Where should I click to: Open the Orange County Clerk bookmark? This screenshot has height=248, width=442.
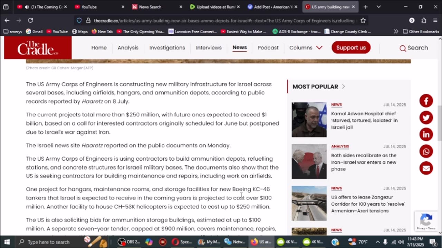(x=347, y=31)
